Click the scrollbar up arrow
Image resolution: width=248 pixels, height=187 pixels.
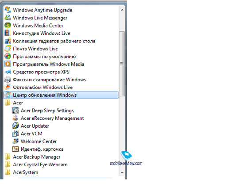[122, 10]
